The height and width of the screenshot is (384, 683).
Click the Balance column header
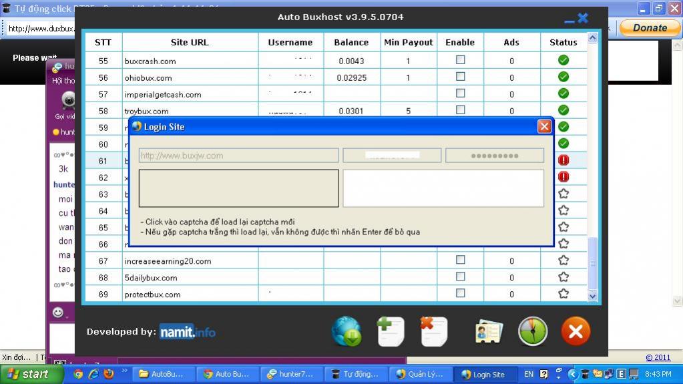[351, 42]
